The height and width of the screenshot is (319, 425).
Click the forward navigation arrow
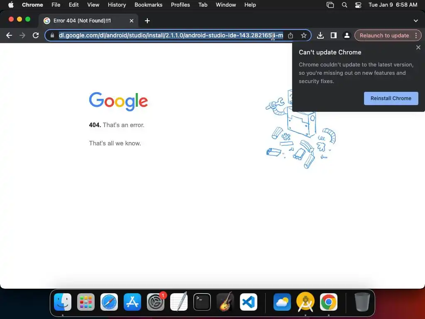click(22, 35)
